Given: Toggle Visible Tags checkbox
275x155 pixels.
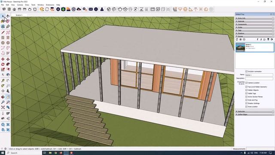Looking at the screenshot, I should [x=246, y=93].
